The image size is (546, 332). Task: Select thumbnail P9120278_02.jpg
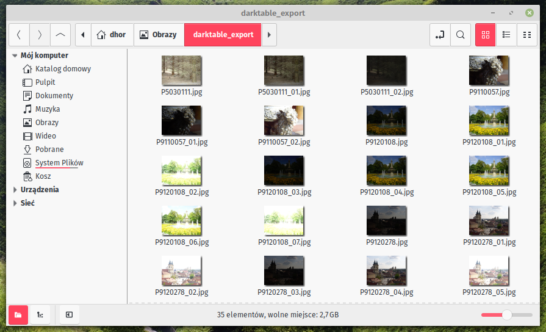point(181,271)
